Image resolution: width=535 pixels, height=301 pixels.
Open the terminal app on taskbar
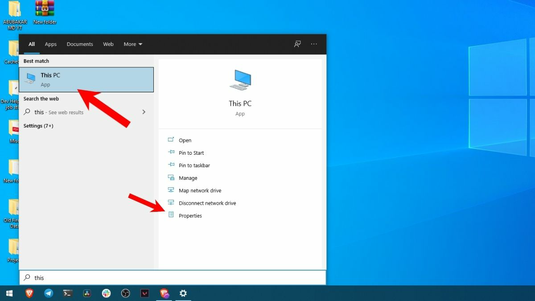click(x=68, y=293)
